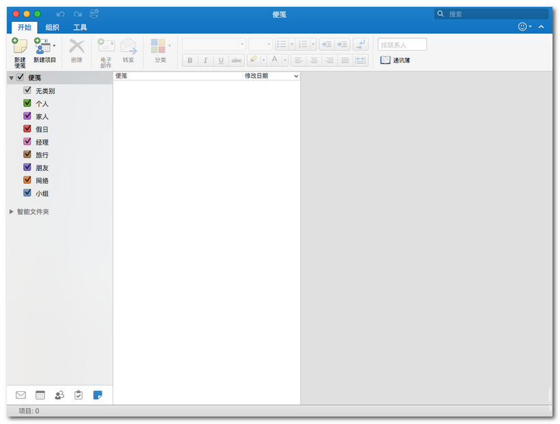Screen dimensions: 560x424
Task: Click the font color A icon
Action: [274, 60]
